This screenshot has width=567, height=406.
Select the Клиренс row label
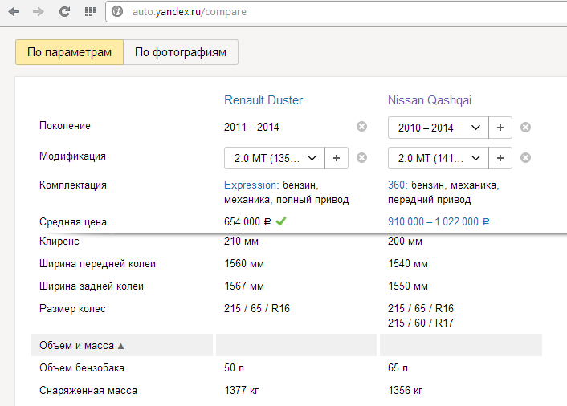(59, 241)
